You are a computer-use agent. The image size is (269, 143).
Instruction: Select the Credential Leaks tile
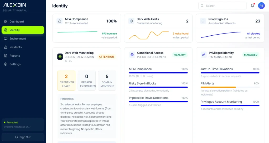(66, 81)
